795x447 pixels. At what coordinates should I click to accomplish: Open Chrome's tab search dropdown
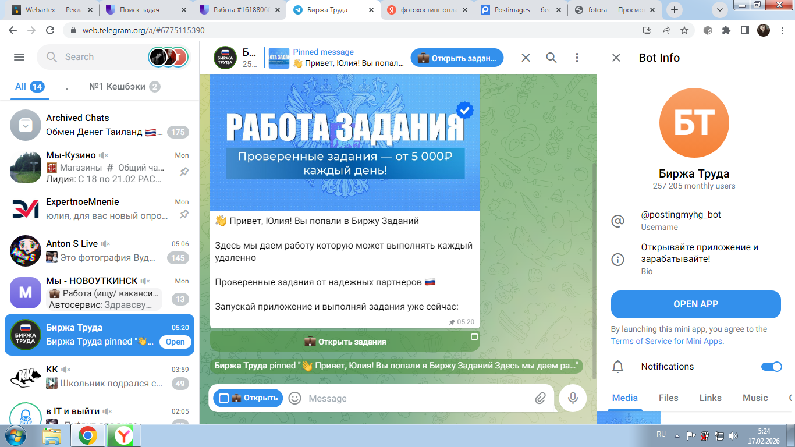(x=720, y=9)
